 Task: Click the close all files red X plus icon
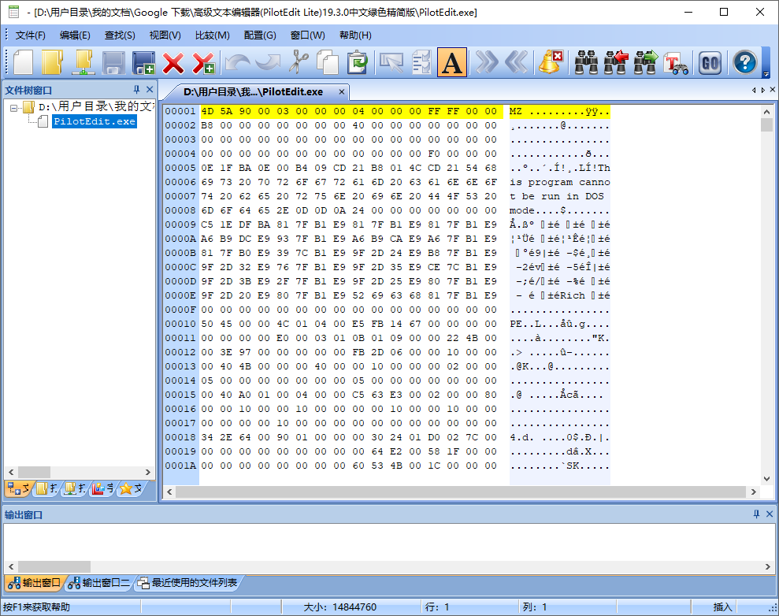203,62
